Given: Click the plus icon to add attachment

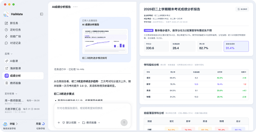Looking at the screenshot, I should [59, 122].
